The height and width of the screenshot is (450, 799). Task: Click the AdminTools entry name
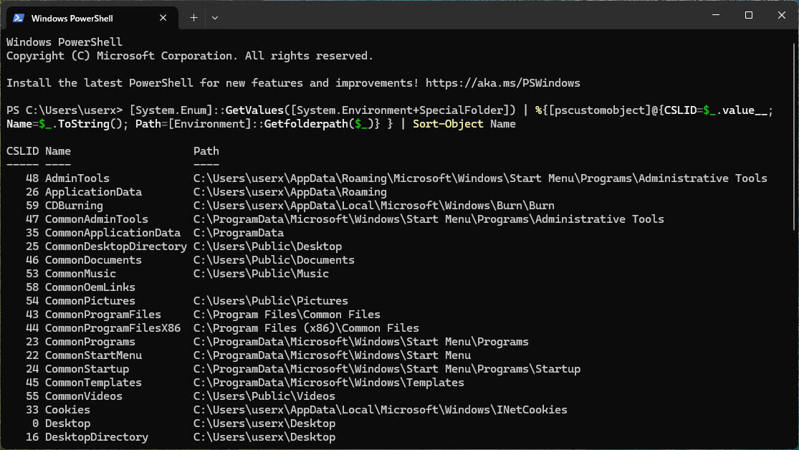pyautogui.click(x=77, y=178)
